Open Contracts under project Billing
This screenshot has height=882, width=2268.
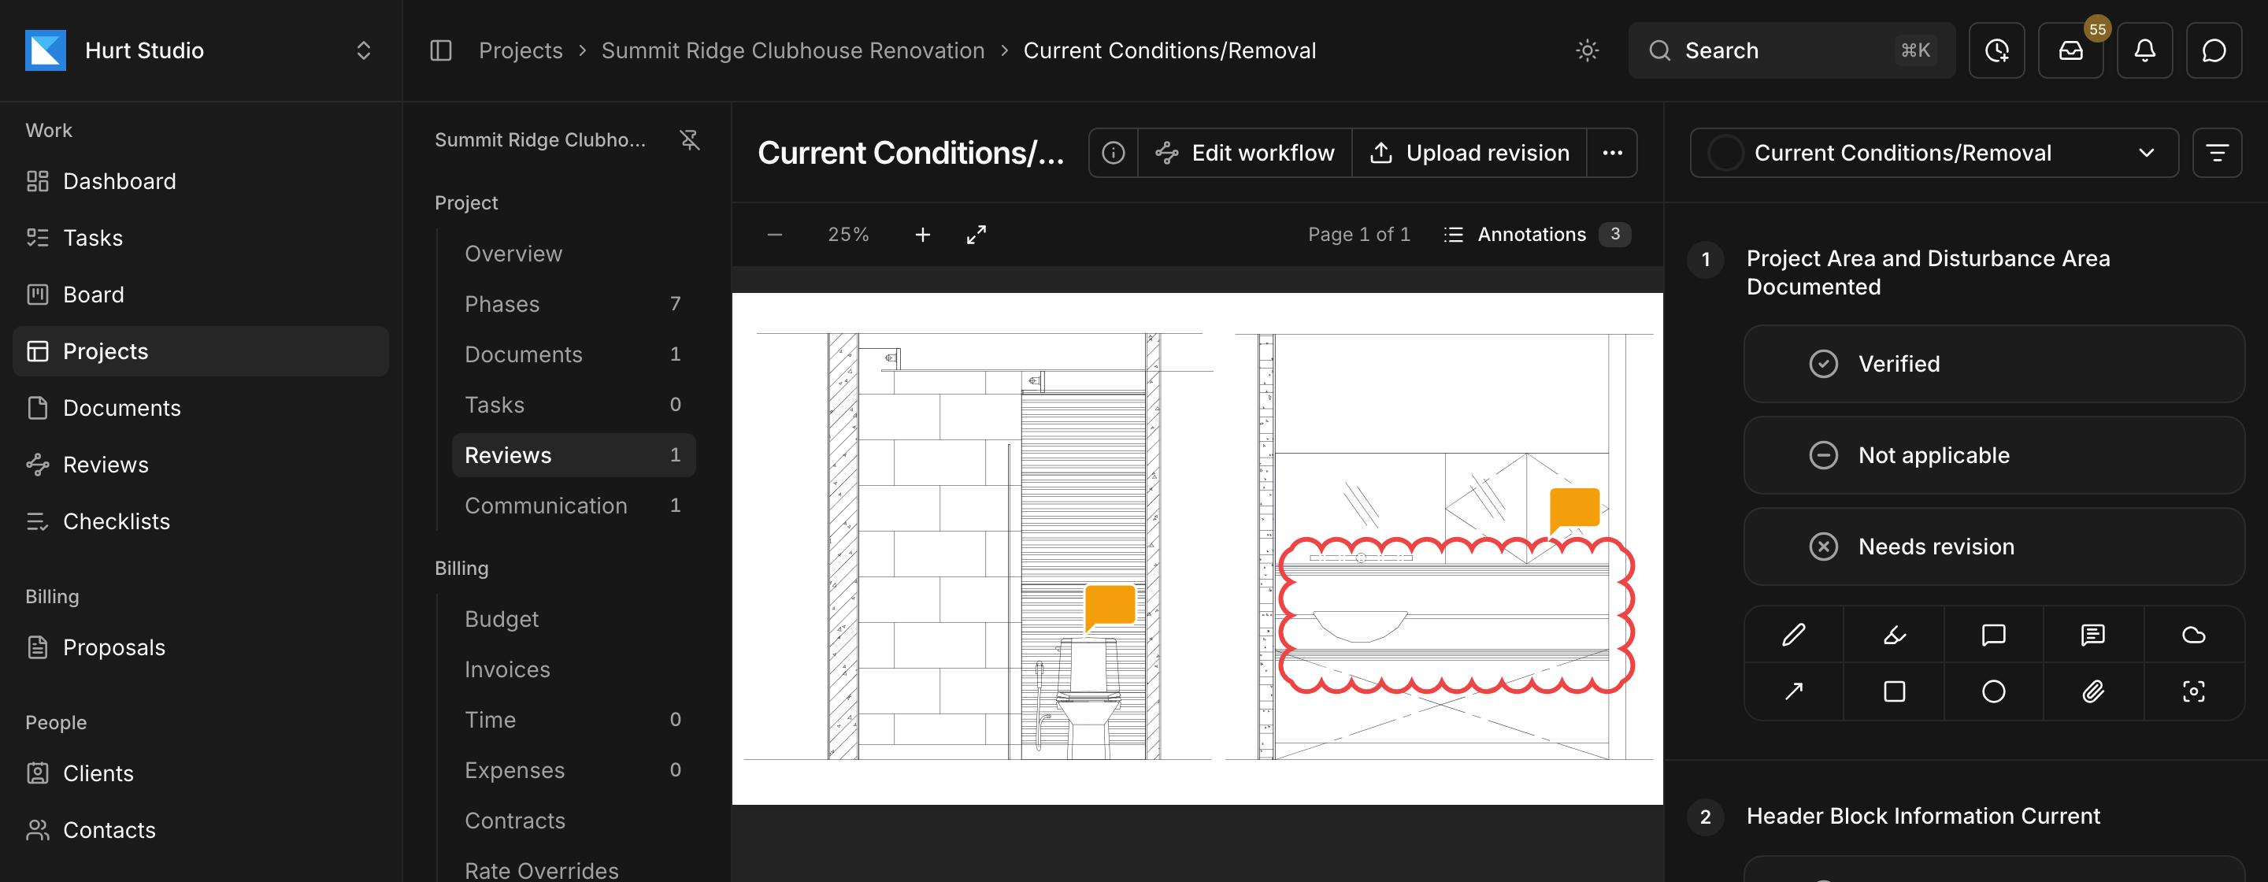pyautogui.click(x=573, y=821)
